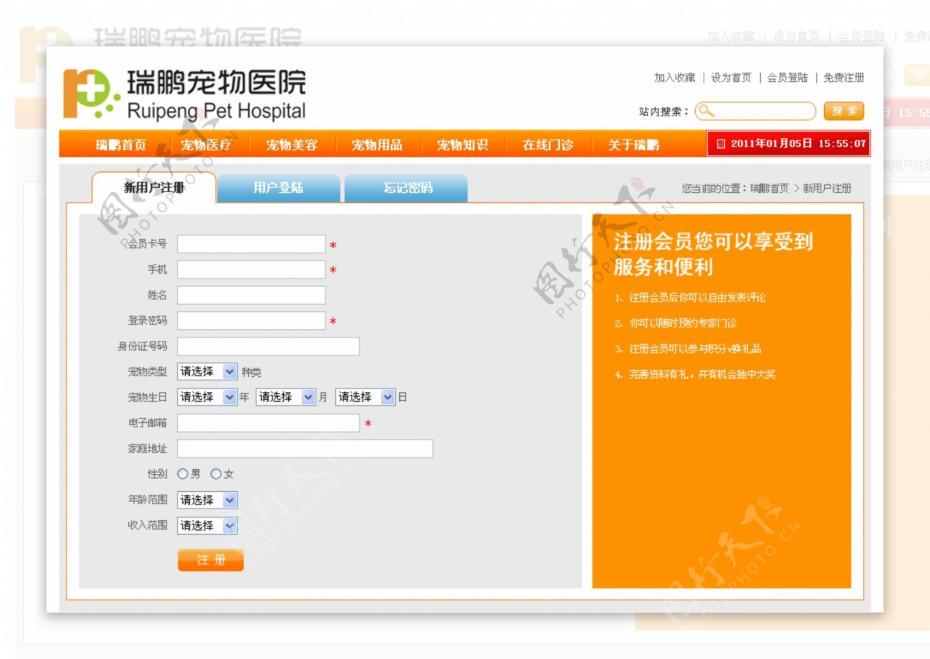930x659 pixels.
Task: Click the Ruipeng Pet Hospital logo
Action: pyautogui.click(x=185, y=94)
